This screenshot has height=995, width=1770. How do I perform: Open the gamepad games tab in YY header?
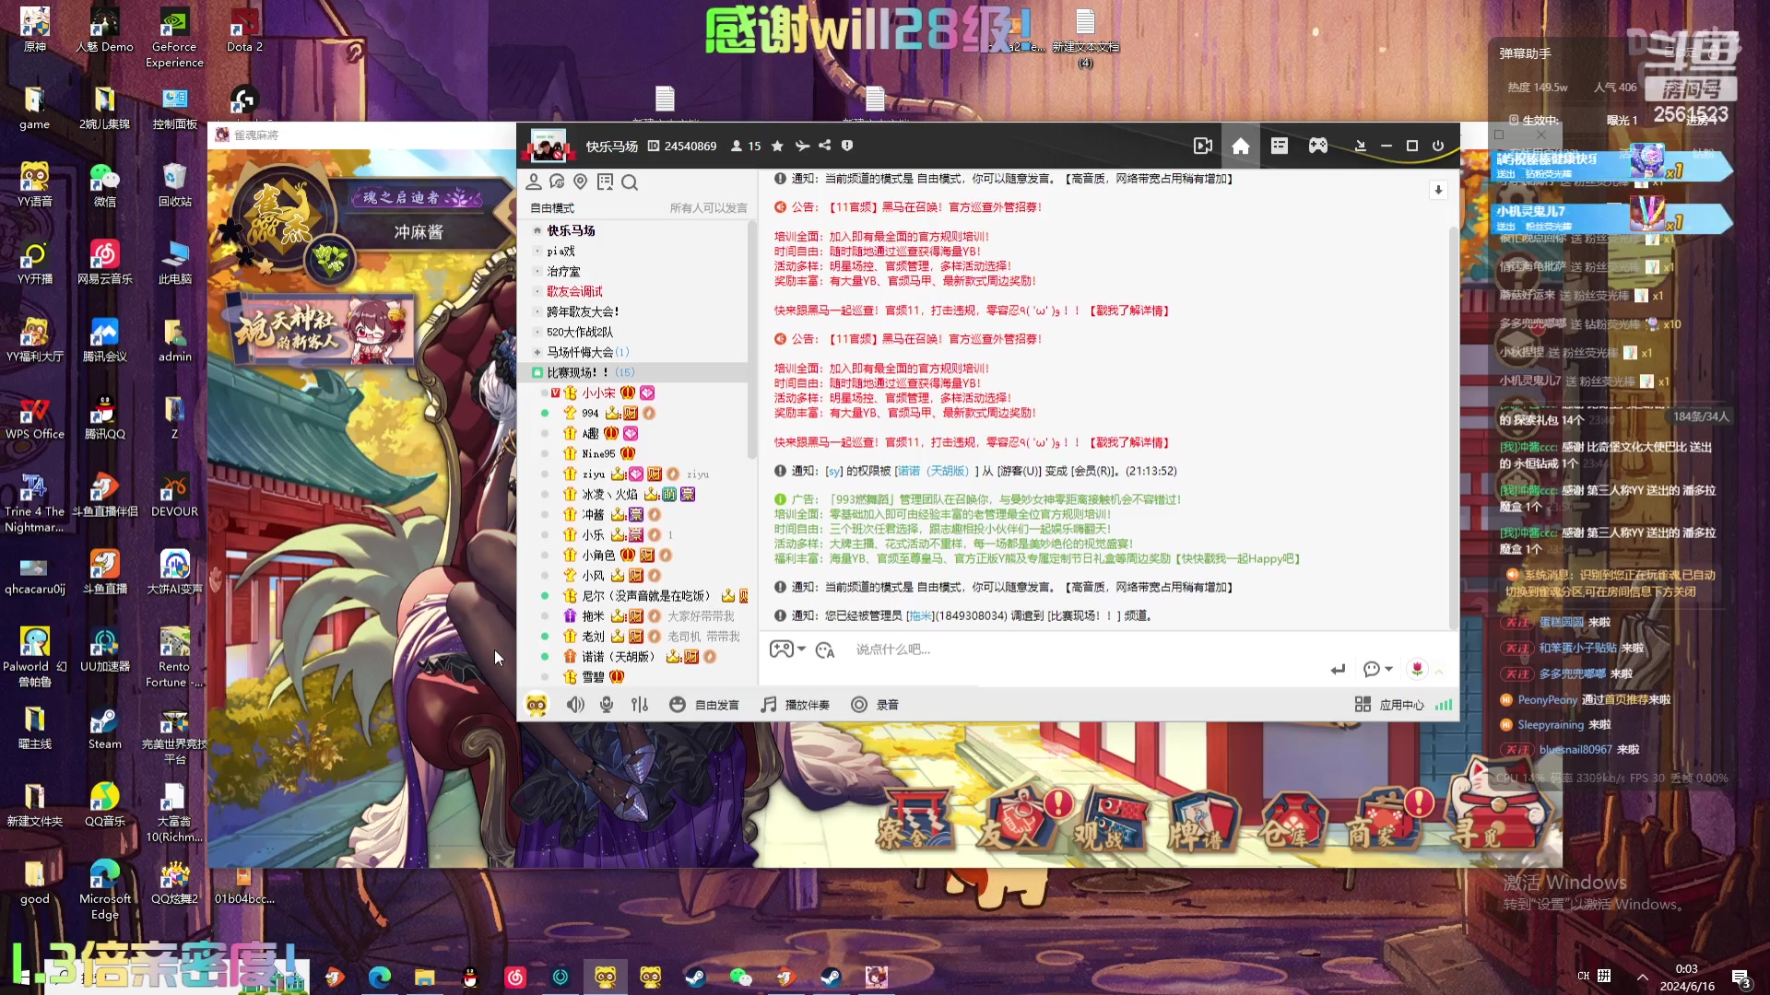[x=1318, y=146]
